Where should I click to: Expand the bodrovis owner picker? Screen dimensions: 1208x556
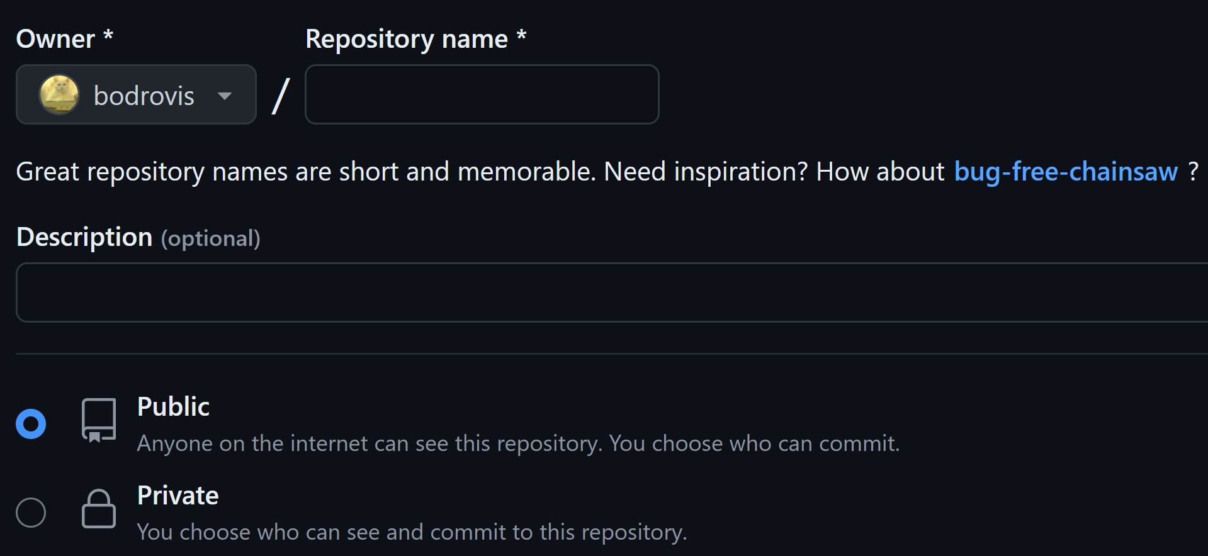(135, 95)
